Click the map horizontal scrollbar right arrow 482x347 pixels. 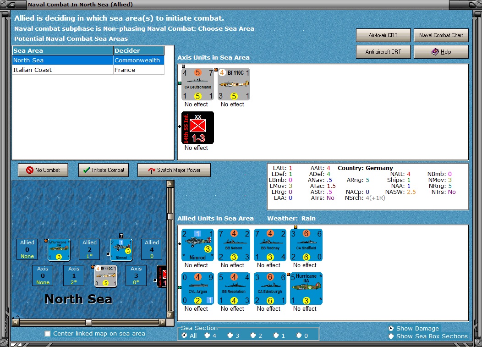coord(162,322)
